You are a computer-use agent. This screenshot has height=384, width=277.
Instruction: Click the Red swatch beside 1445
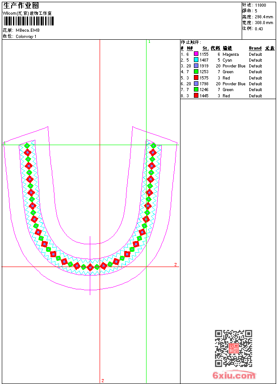pyautogui.click(x=196, y=96)
